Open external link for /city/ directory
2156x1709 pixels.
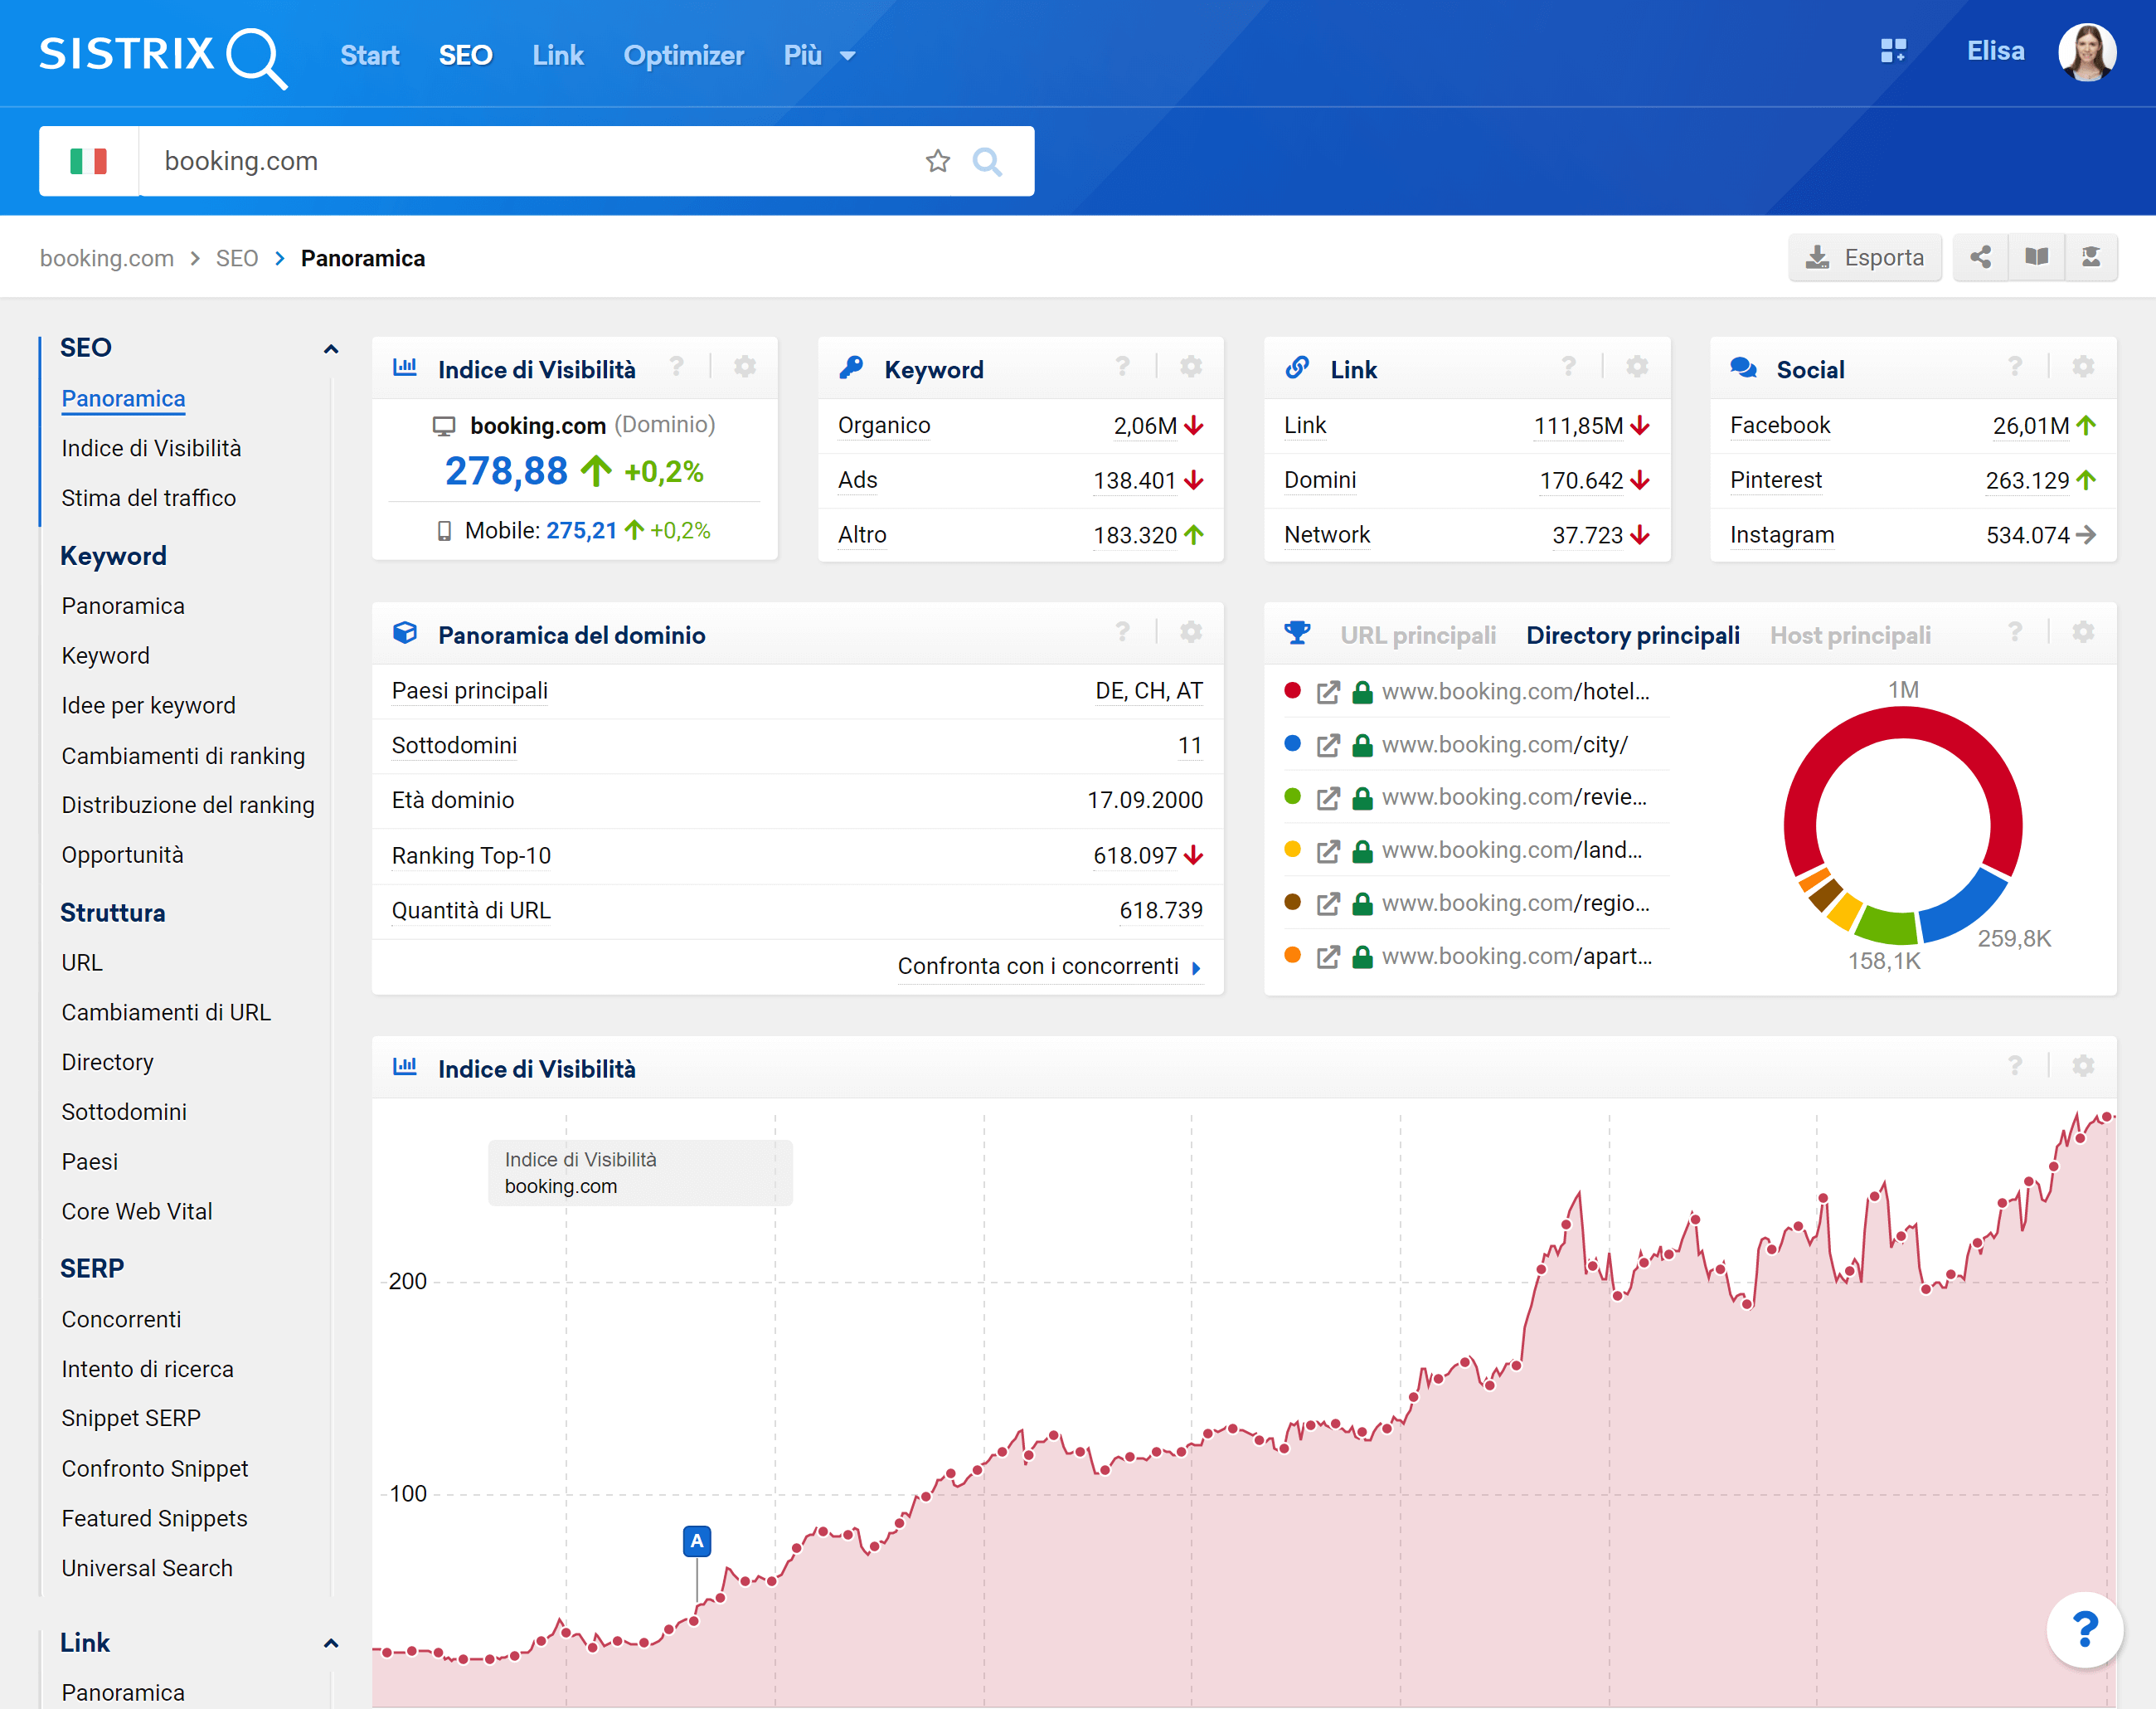click(1328, 746)
